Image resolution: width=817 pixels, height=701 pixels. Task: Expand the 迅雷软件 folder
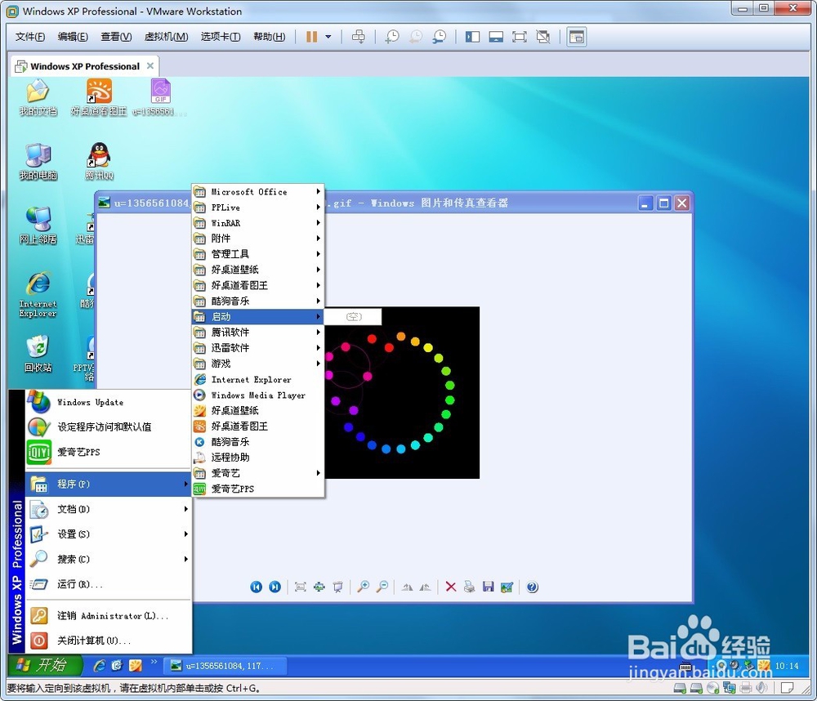[x=258, y=348]
